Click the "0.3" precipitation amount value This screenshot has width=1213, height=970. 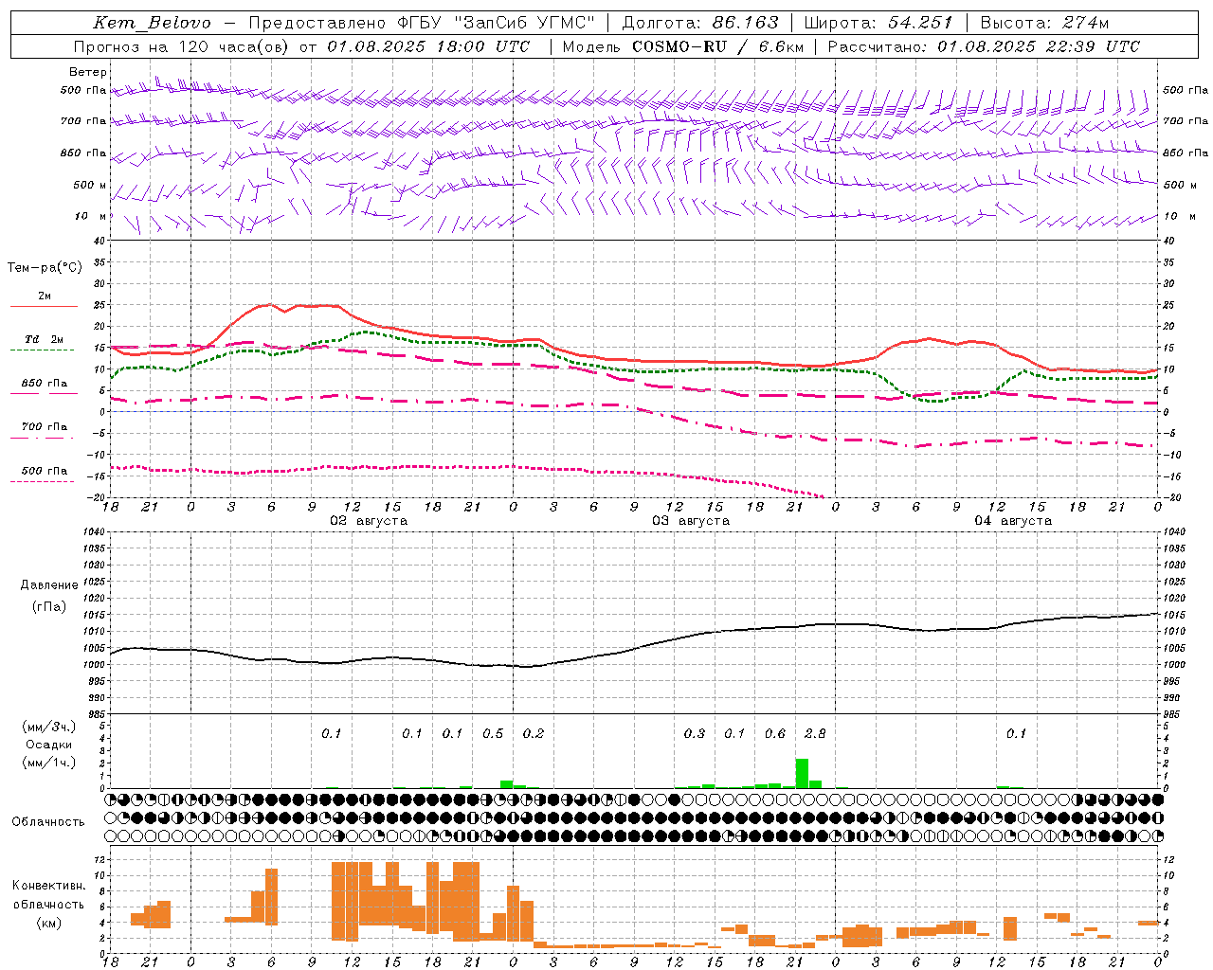pos(695,733)
